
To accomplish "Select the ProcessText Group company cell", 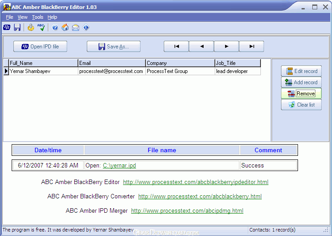I will tap(180, 71).
